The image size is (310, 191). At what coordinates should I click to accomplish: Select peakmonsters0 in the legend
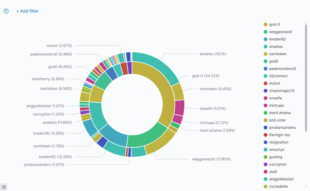tap(282, 69)
